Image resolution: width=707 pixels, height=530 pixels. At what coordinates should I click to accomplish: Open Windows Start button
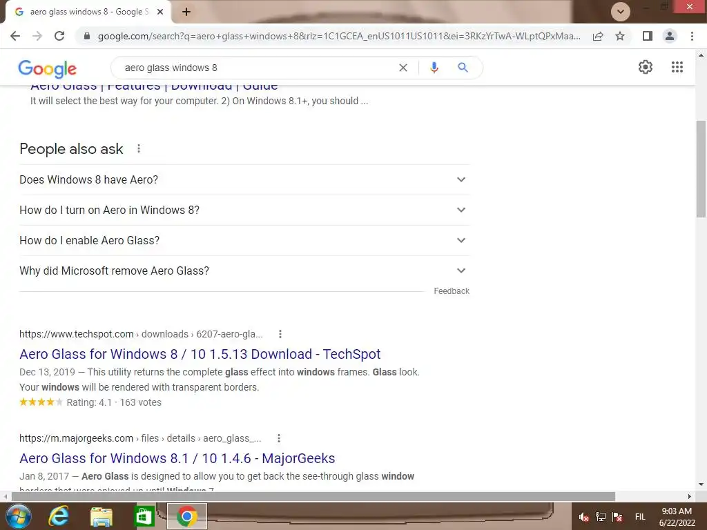(19, 516)
